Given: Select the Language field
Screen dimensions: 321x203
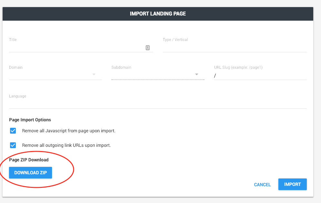Looking at the screenshot, I should click(158, 104).
